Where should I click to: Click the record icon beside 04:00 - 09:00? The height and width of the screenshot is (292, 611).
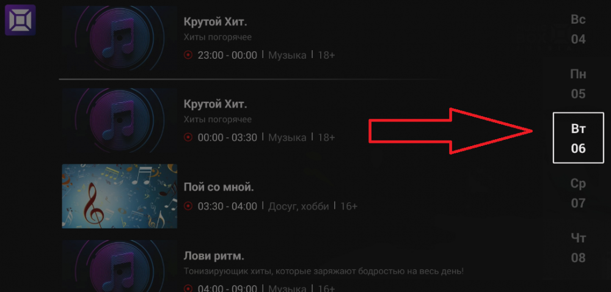[x=188, y=288]
